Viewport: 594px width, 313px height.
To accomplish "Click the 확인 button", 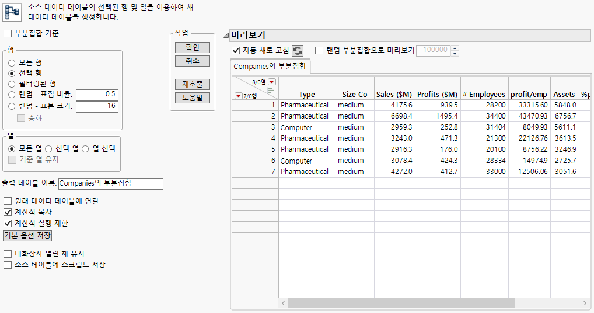I will (x=193, y=47).
